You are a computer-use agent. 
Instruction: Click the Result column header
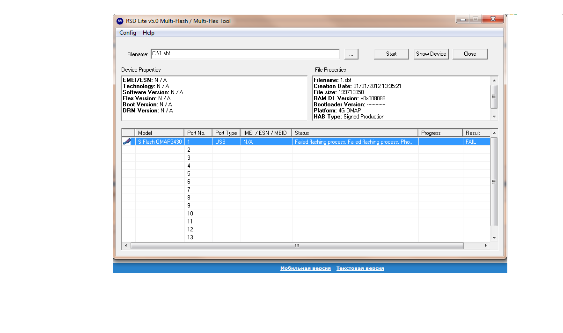pyautogui.click(x=476, y=133)
